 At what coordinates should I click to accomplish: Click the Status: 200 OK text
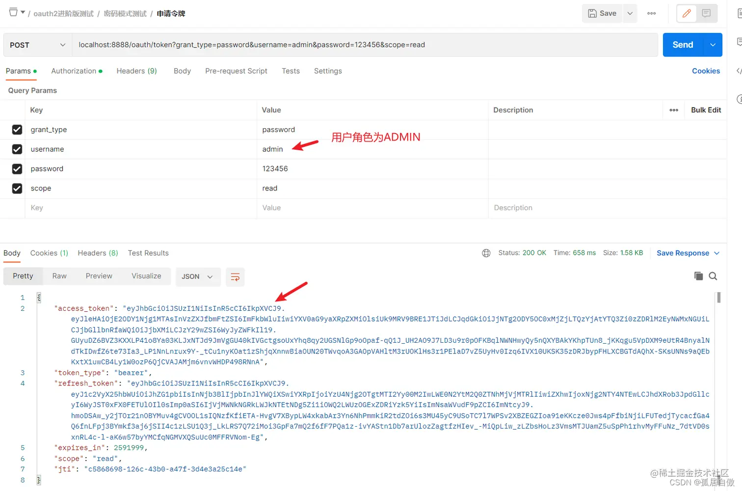(x=522, y=253)
